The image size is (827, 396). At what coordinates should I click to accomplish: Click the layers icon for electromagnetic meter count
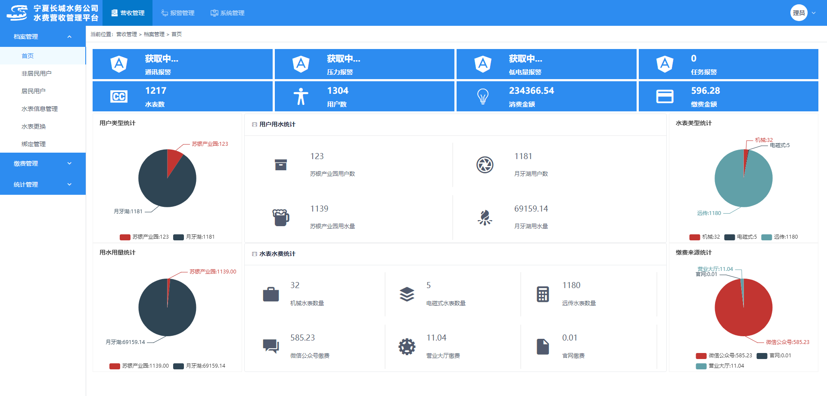pos(407,295)
